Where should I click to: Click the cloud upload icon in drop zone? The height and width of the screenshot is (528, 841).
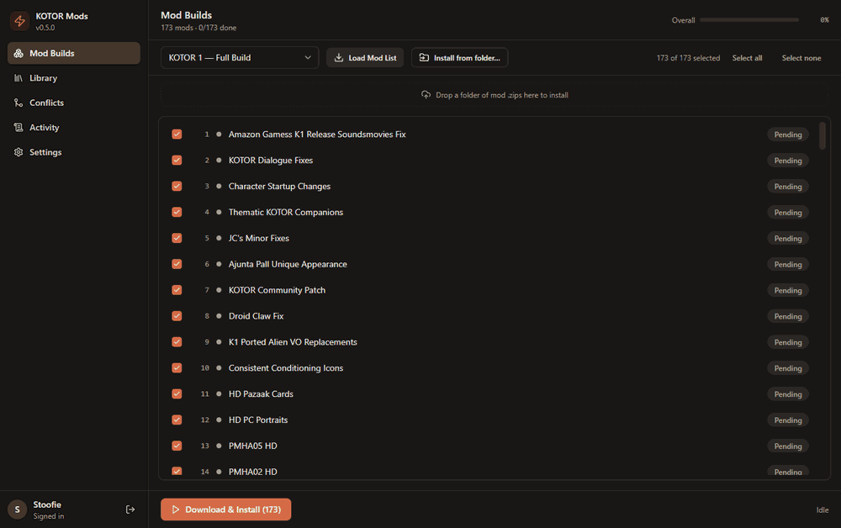426,95
